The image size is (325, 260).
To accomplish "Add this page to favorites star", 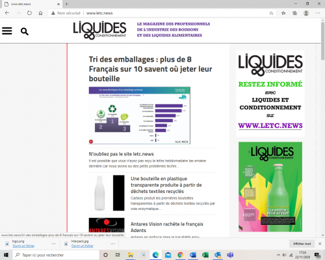I will (x=271, y=13).
